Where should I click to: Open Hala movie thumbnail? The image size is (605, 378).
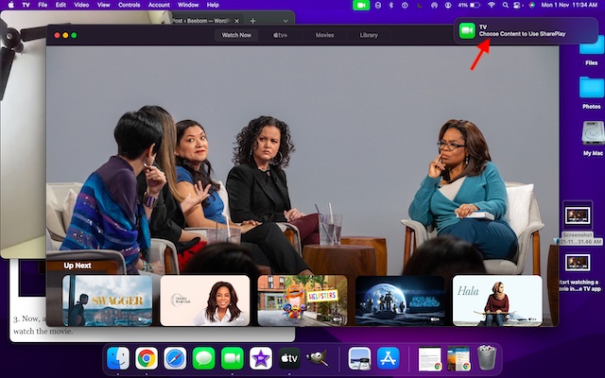[x=497, y=301]
